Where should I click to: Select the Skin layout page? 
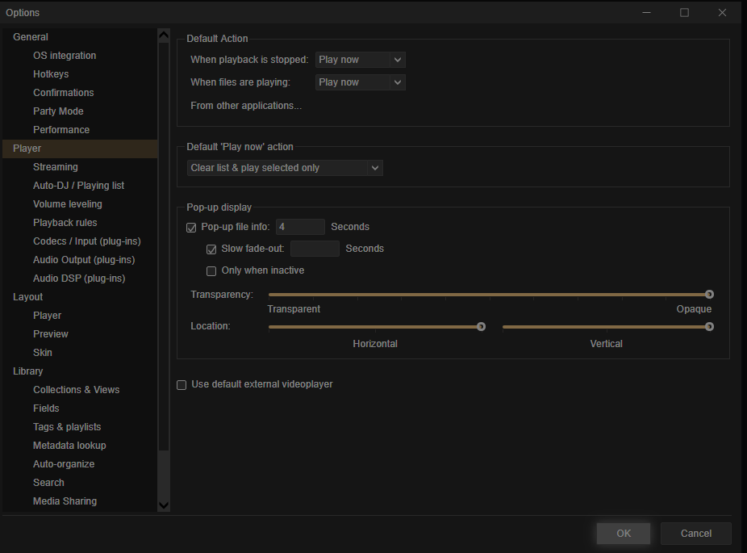point(43,353)
